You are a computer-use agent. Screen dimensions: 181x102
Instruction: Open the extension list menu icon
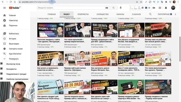pos(149,8)
